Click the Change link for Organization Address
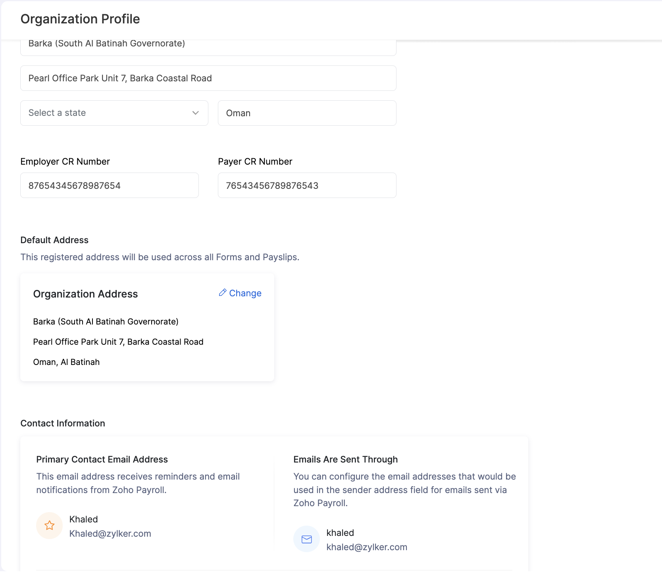 pos(245,293)
